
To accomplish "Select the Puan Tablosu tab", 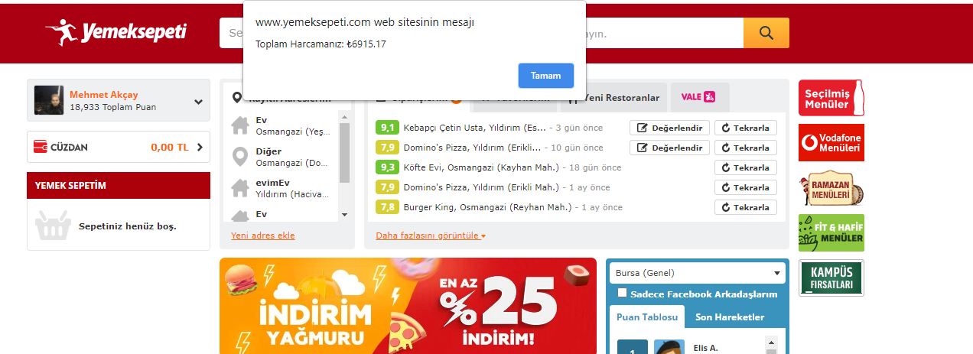I will point(647,317).
